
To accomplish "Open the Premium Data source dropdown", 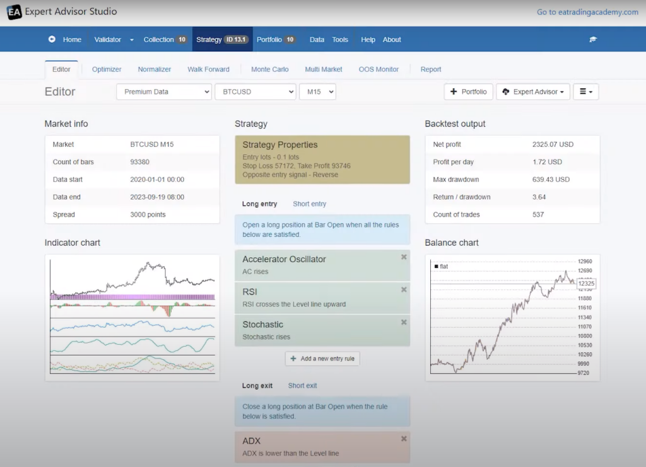I will [x=164, y=92].
